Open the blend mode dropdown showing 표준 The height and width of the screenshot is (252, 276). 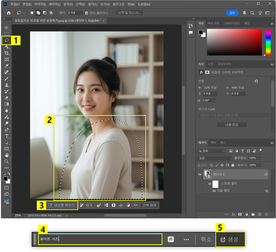[x=215, y=158]
